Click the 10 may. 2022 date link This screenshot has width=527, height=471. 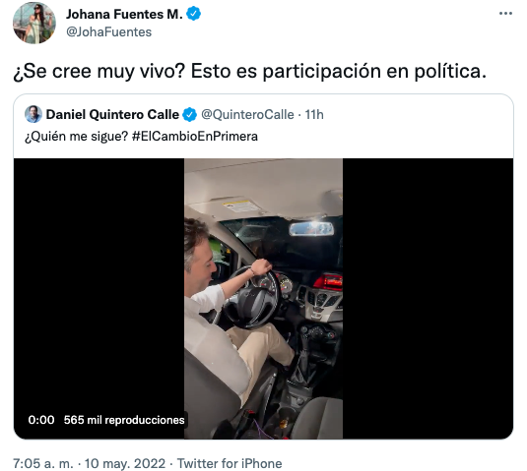coord(125,463)
